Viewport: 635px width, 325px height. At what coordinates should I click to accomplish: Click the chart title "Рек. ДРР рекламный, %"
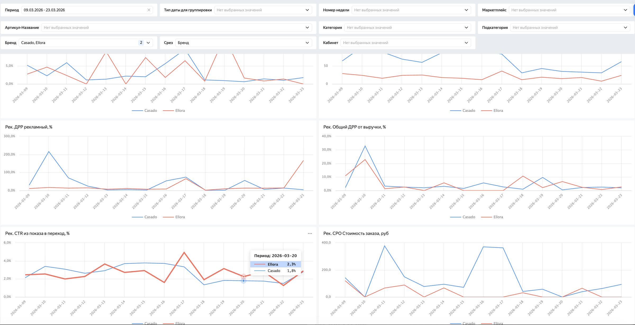pyautogui.click(x=29, y=127)
